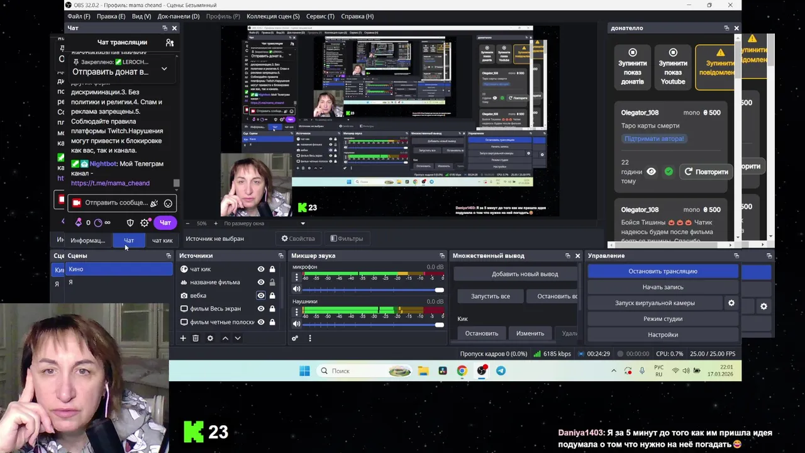
Task: Remove selected source with the trash icon
Action: coord(196,338)
